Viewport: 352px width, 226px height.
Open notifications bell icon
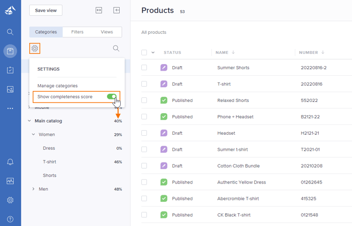tap(10, 162)
